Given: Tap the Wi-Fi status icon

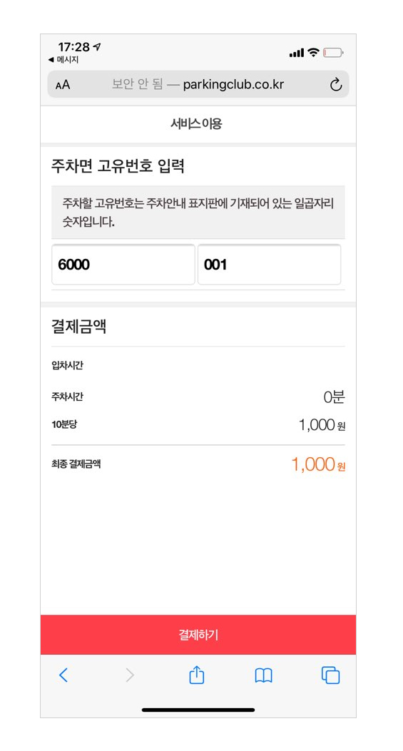Looking at the screenshot, I should [x=313, y=52].
